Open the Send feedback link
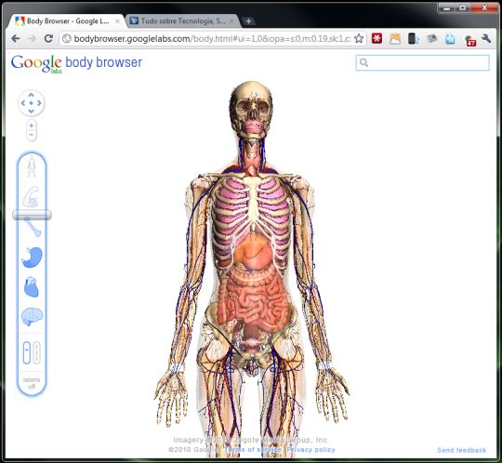This screenshot has width=502, height=463. click(461, 450)
